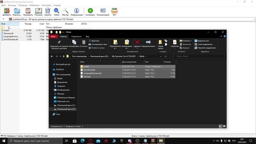Click the Explorer search Mods field
256x144 pixels.
click(197, 56)
